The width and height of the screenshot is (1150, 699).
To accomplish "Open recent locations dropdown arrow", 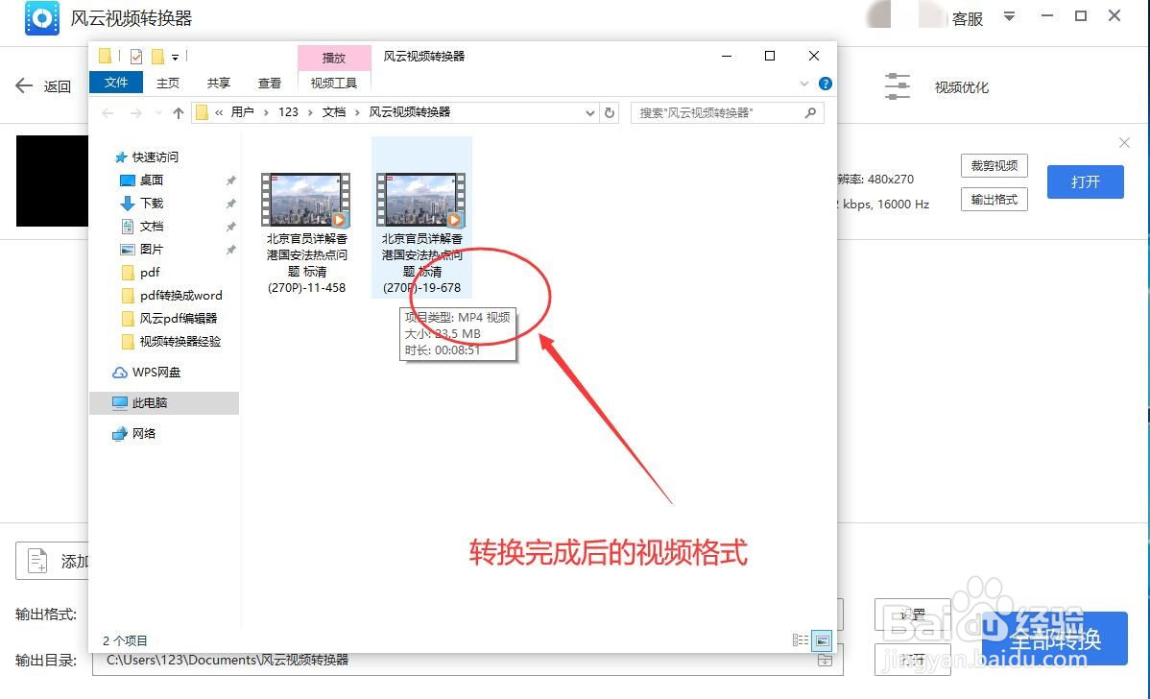I will tap(158, 113).
